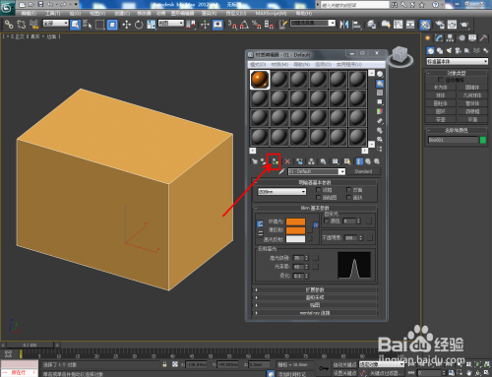Click Go Forward to Sibling icon

point(377,161)
